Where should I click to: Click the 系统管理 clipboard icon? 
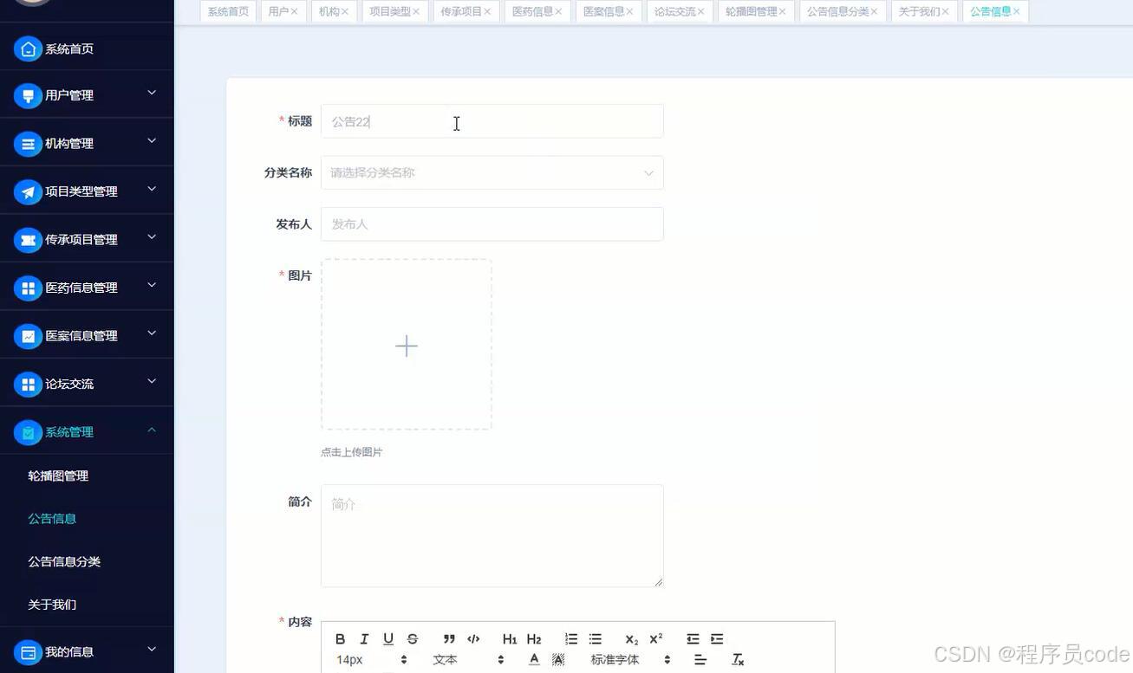29,432
